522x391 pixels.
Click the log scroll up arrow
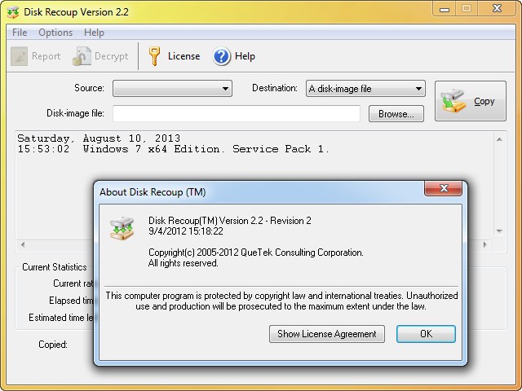[x=499, y=139]
